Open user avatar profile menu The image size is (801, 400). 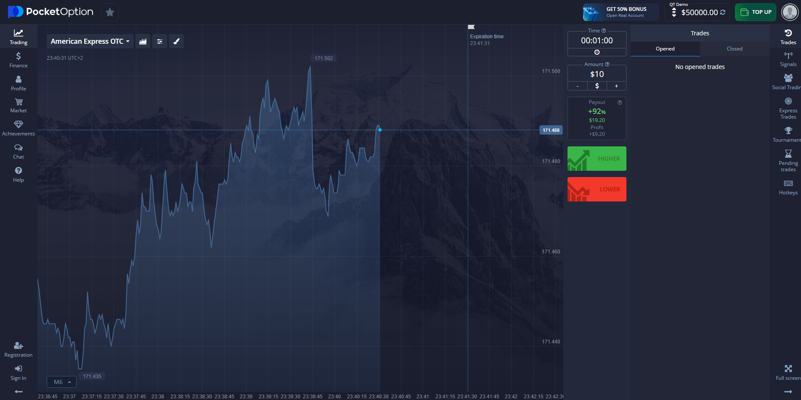pyautogui.click(x=790, y=12)
